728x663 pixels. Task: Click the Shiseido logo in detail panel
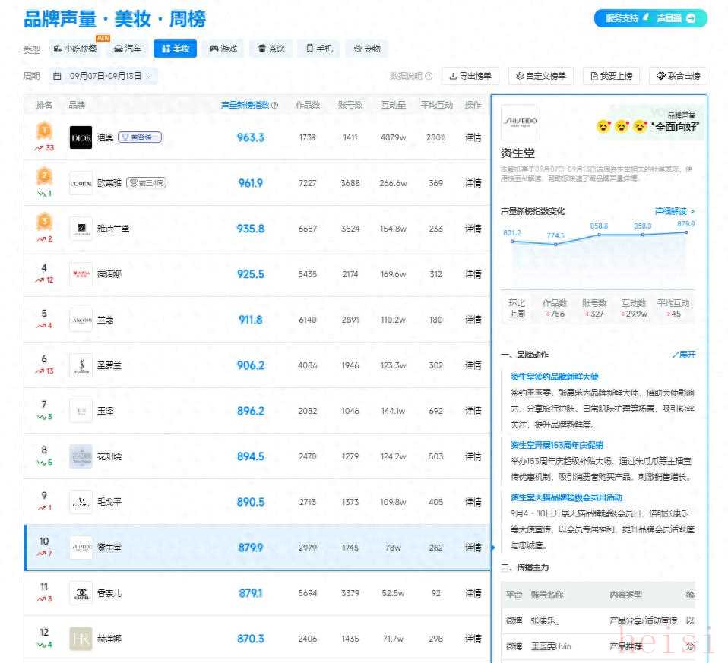click(x=519, y=122)
